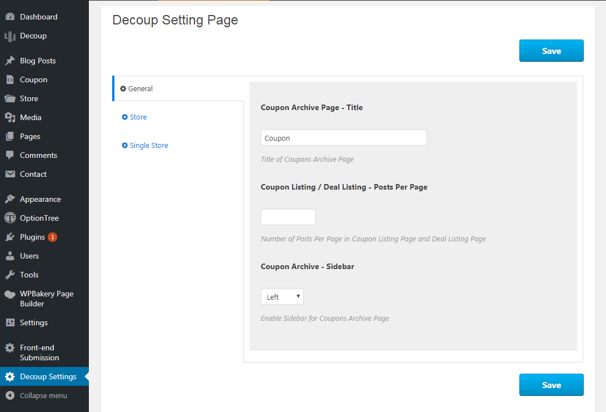Select the Store icon in admin sidebar

point(11,98)
